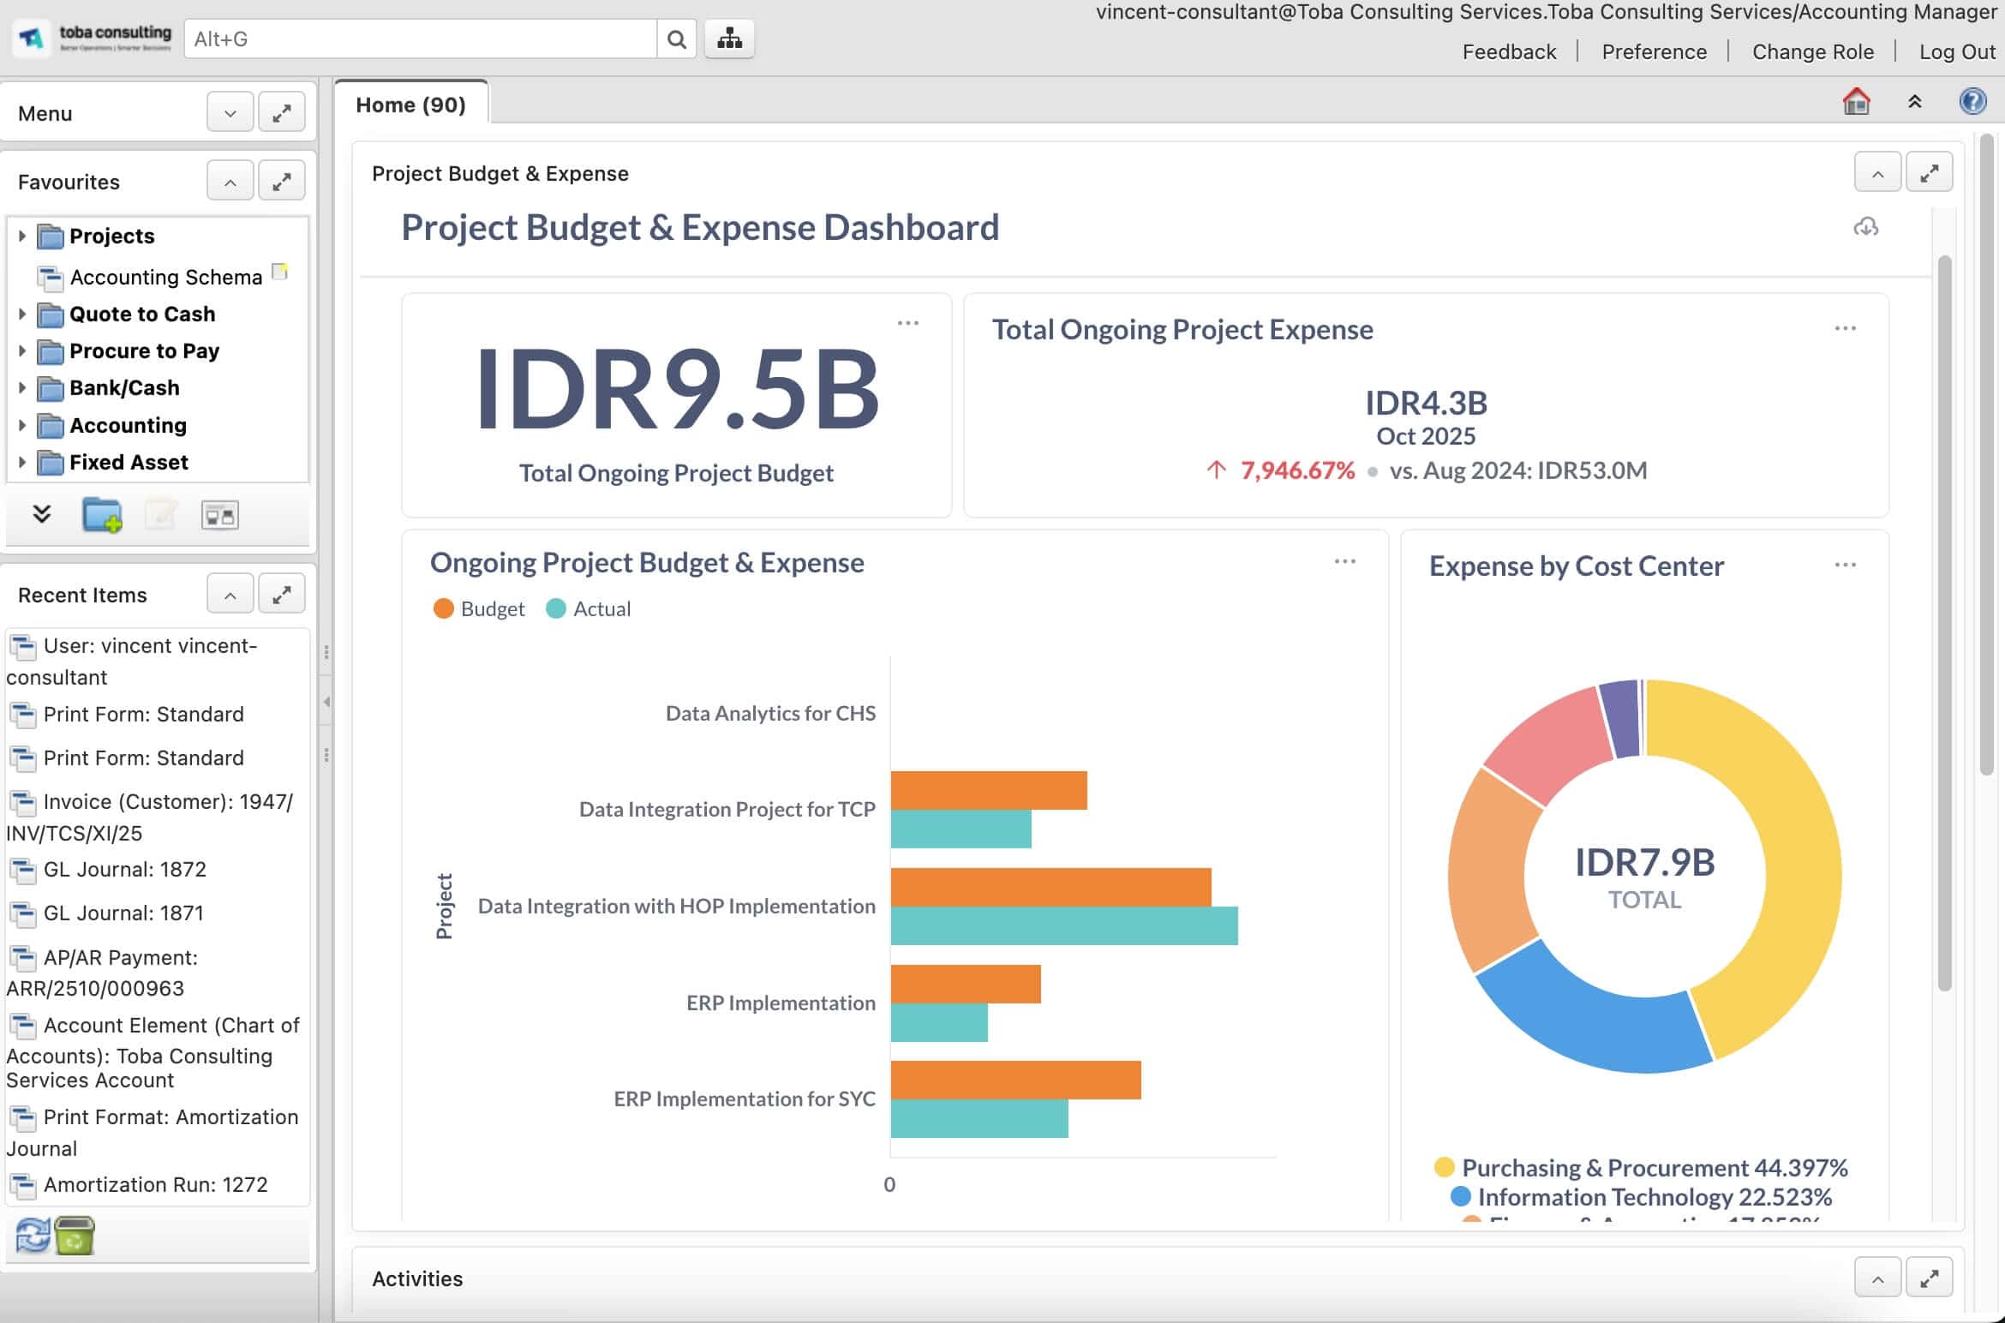Select the Home (90) tab
2005x1323 pixels.
coord(410,105)
